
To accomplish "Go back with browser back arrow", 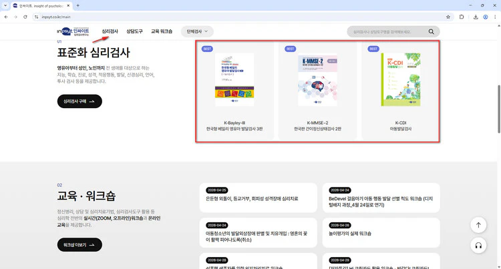I will [6, 17].
